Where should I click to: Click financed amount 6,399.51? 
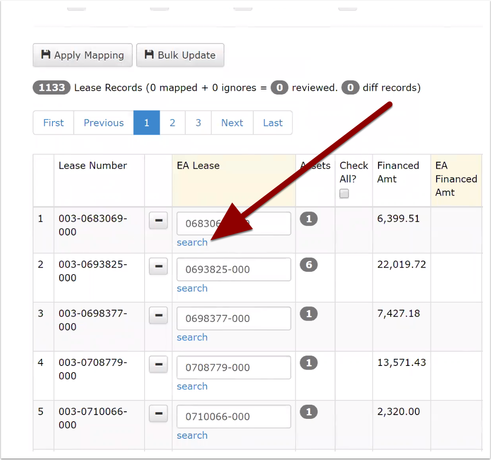point(398,218)
